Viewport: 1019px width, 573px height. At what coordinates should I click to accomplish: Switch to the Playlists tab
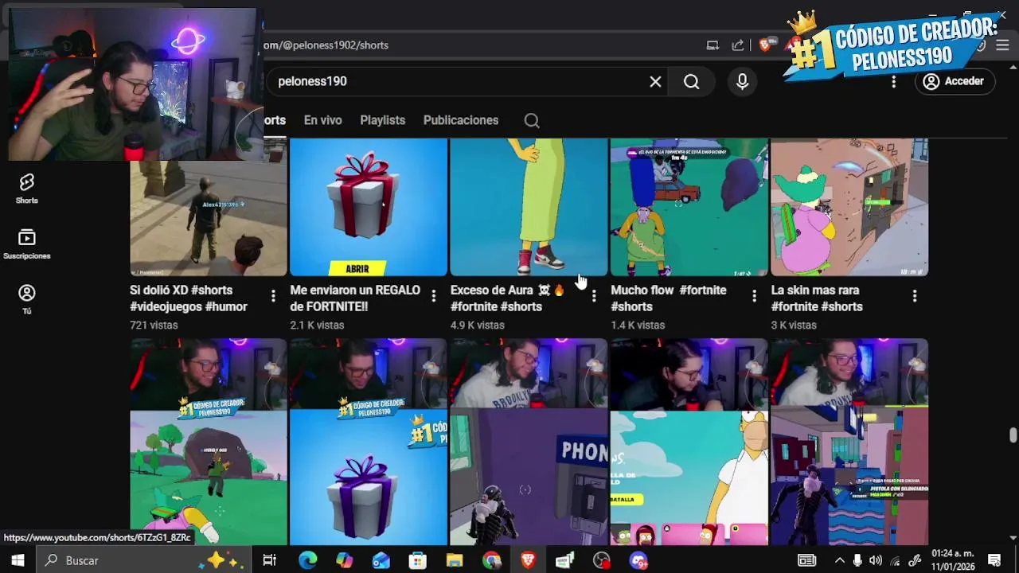382,120
